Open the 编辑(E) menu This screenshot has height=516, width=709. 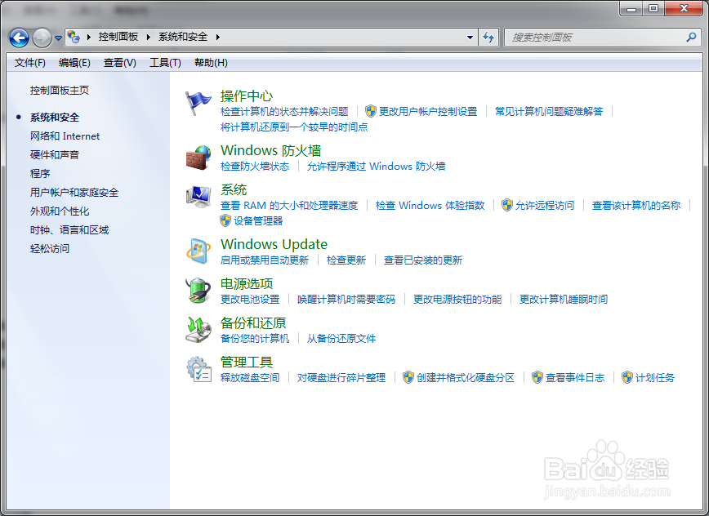(74, 63)
